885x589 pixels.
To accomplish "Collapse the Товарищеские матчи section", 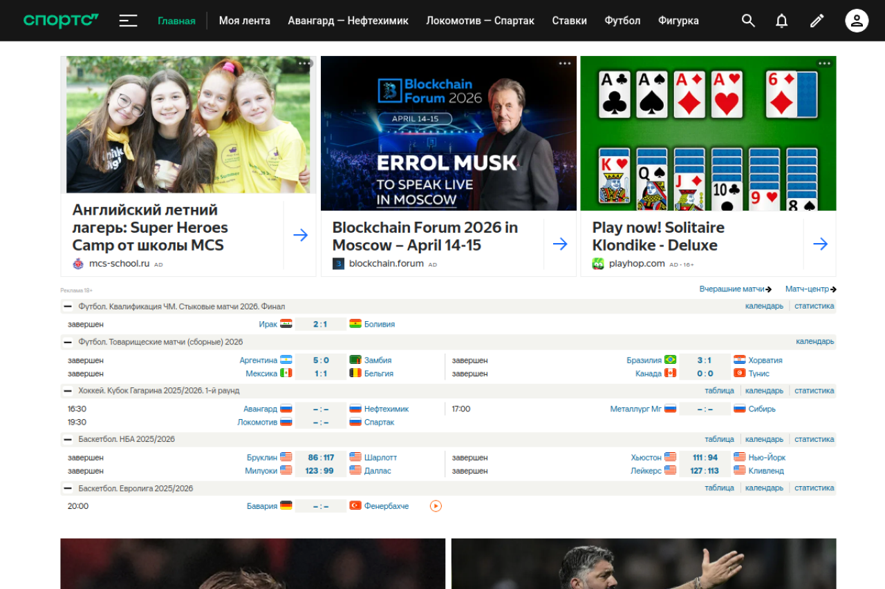I will pos(68,342).
